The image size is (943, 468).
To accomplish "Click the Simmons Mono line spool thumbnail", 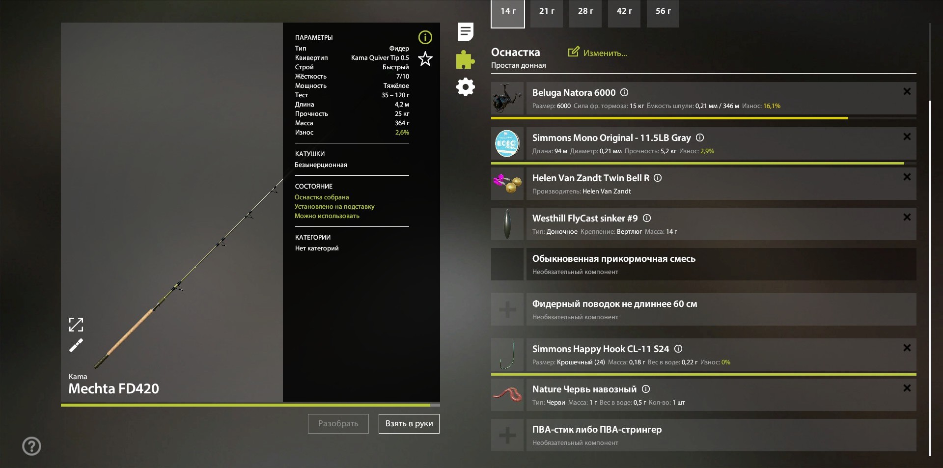I will tap(507, 143).
